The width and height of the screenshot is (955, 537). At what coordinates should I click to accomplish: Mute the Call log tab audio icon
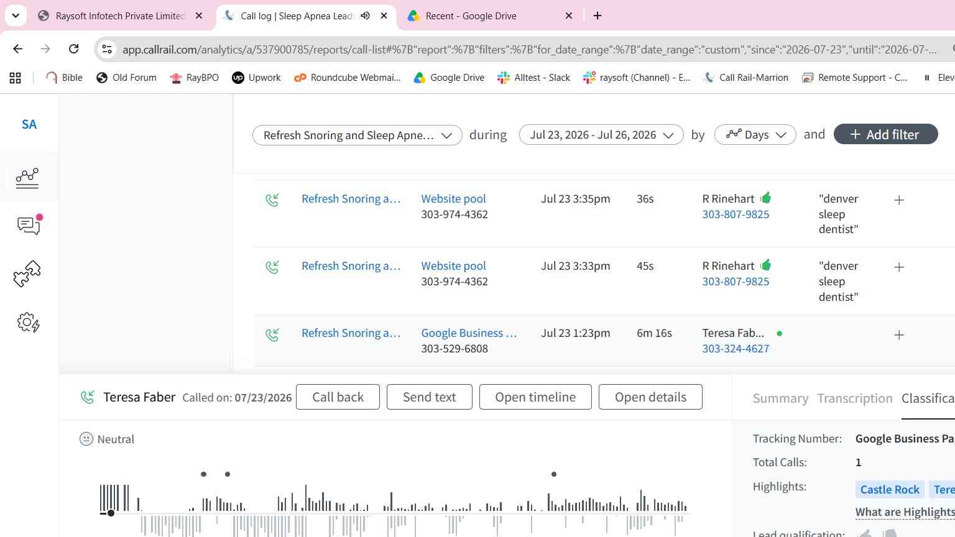pyautogui.click(x=366, y=16)
